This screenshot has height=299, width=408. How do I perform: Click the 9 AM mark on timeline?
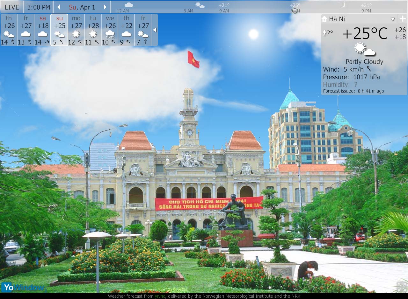(x=224, y=11)
